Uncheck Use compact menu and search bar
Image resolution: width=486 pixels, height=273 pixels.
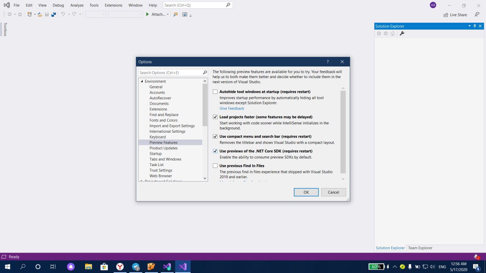(215, 136)
